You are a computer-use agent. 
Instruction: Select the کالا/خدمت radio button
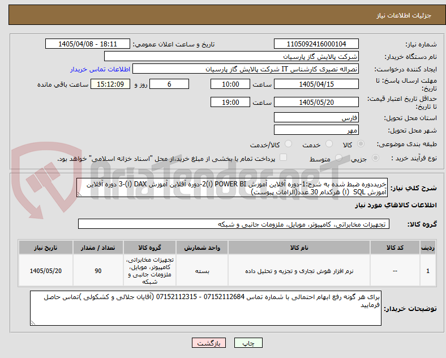[x=288, y=144]
